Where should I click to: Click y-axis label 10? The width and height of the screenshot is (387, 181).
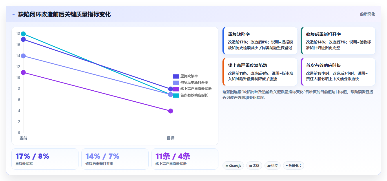18,78
